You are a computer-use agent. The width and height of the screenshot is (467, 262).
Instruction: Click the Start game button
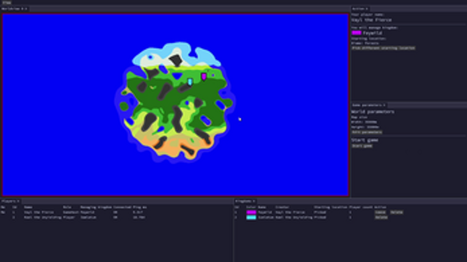point(362,146)
